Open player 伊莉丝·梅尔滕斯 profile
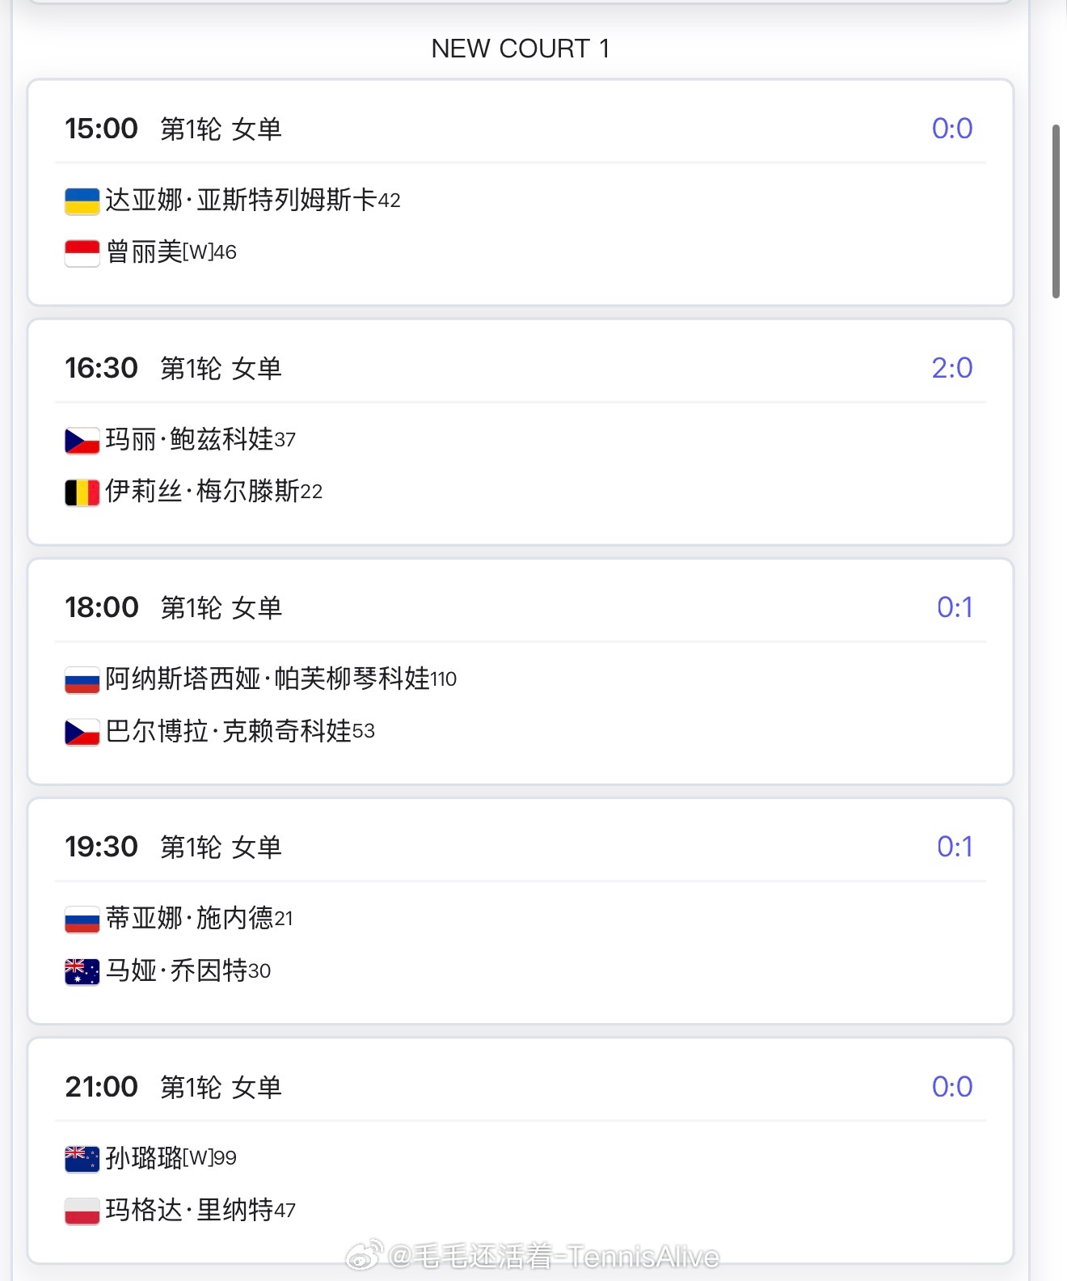This screenshot has width=1067, height=1281. pos(202,491)
